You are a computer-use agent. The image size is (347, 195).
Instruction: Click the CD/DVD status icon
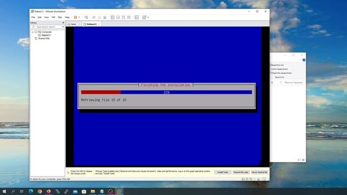247,179
